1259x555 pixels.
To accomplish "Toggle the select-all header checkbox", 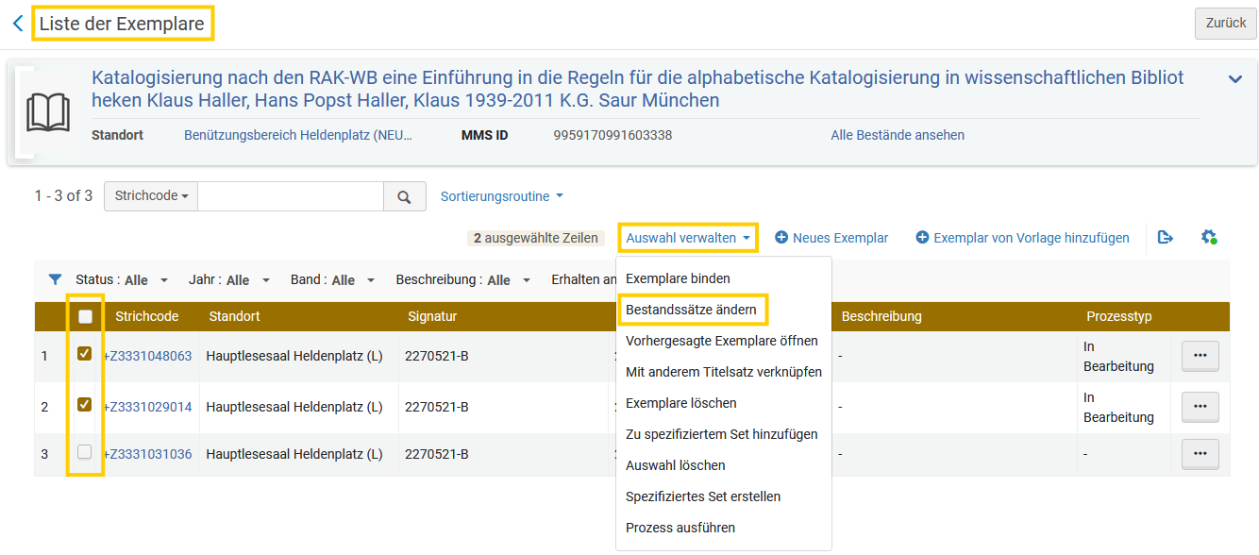I will pyautogui.click(x=85, y=316).
